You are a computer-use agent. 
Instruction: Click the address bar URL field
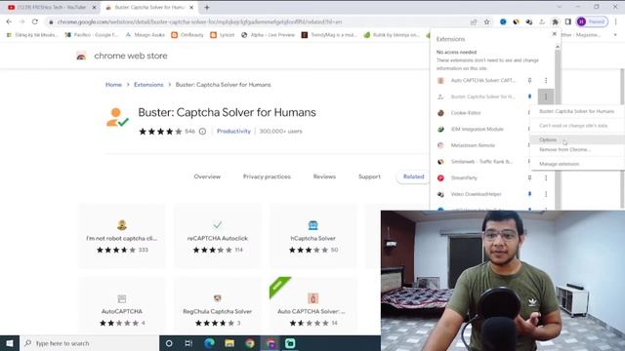[x=255, y=21]
